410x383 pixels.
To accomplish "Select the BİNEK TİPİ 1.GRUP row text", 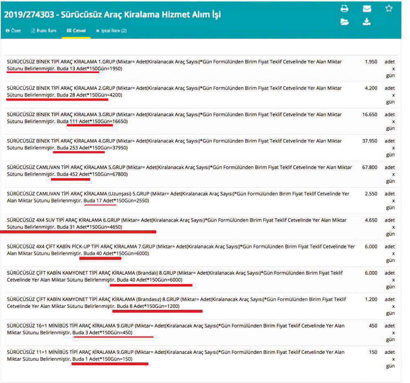I will (174, 65).
